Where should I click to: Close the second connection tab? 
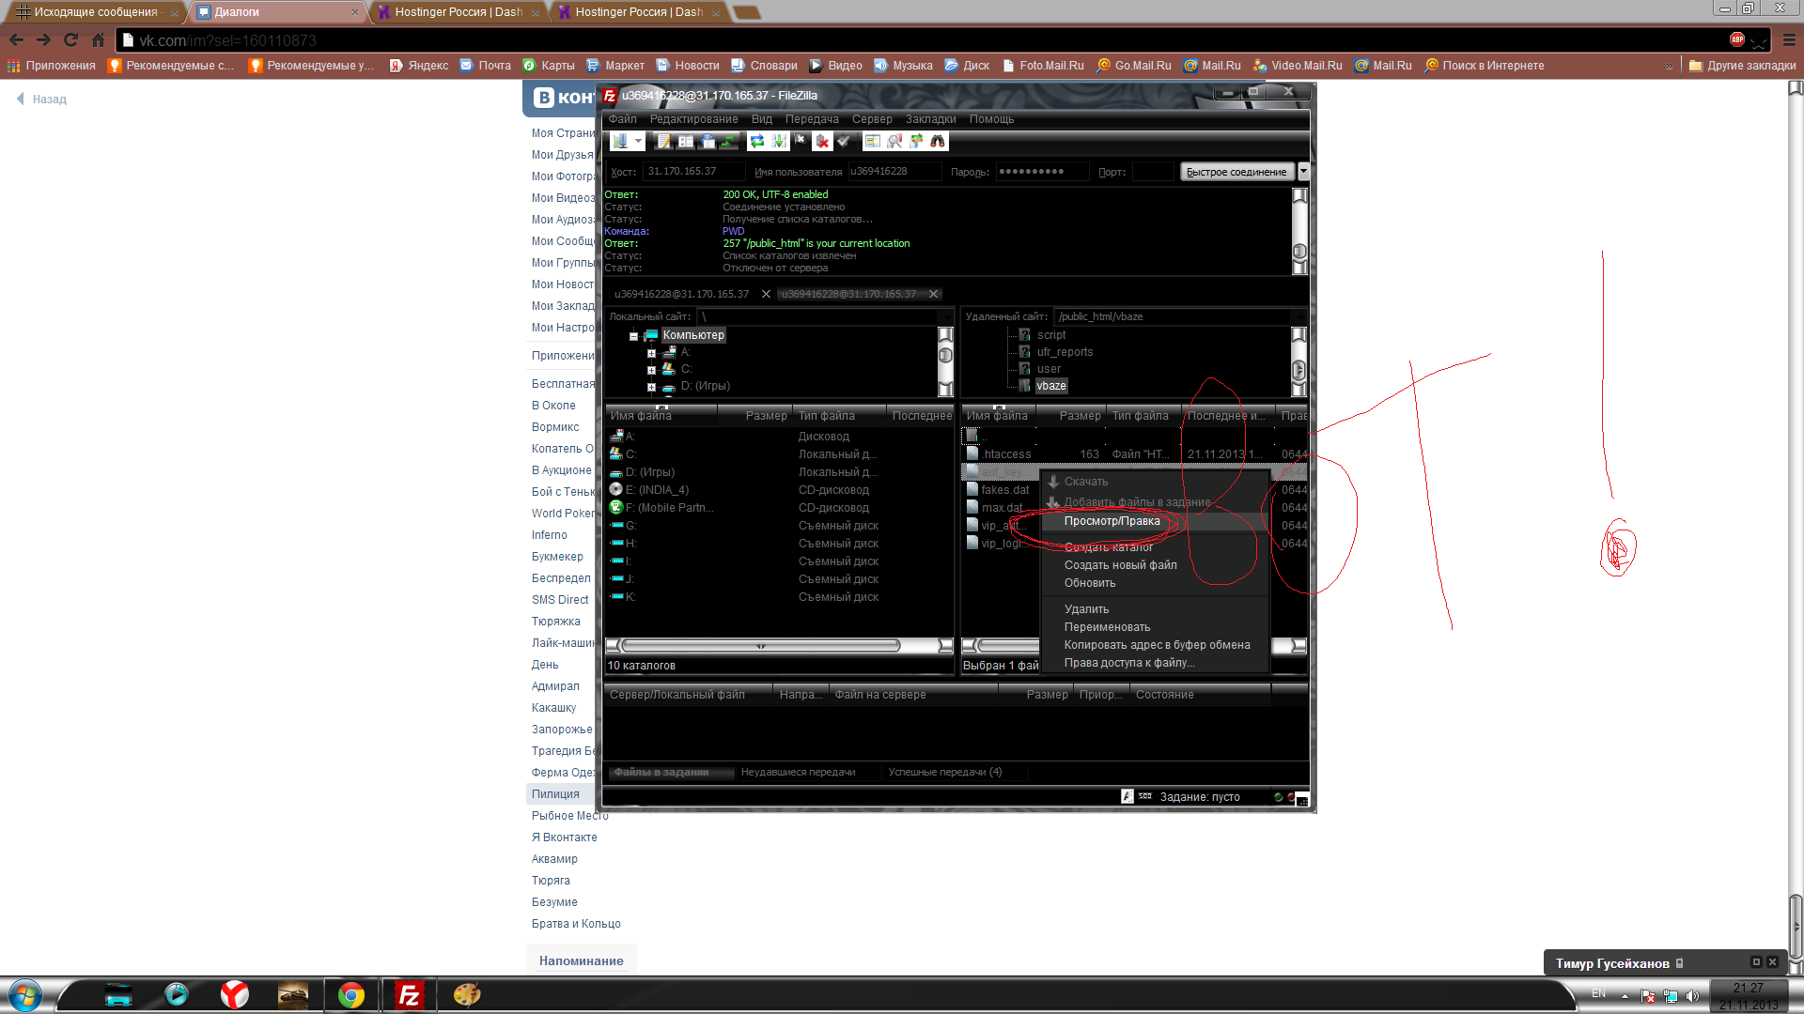click(x=933, y=294)
